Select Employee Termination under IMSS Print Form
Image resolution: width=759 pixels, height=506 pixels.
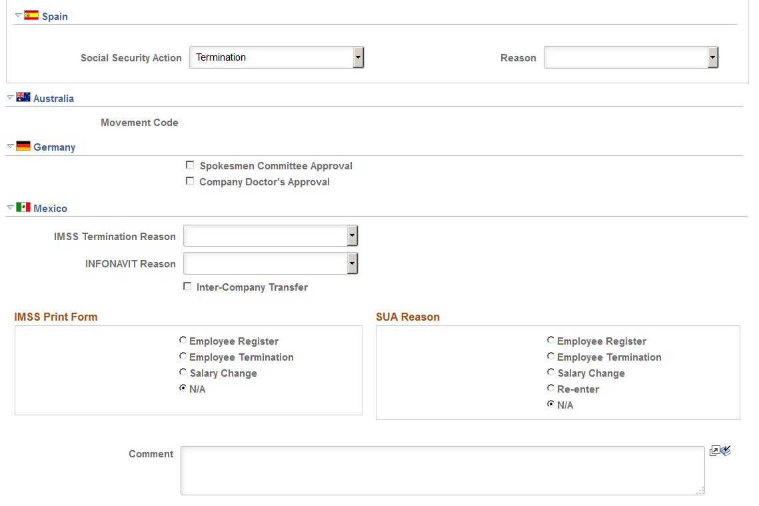click(x=183, y=357)
